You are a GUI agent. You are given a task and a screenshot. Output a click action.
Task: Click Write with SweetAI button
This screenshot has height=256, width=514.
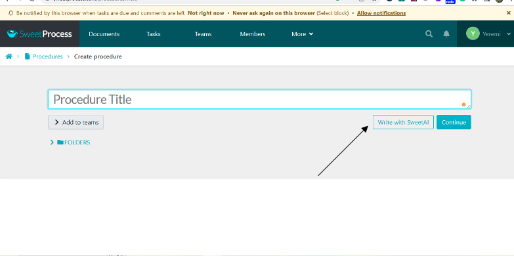[403, 122]
